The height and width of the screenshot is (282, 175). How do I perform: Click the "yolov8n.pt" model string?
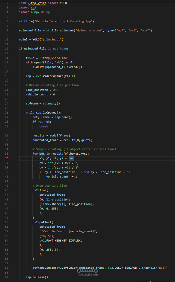coord(51,39)
